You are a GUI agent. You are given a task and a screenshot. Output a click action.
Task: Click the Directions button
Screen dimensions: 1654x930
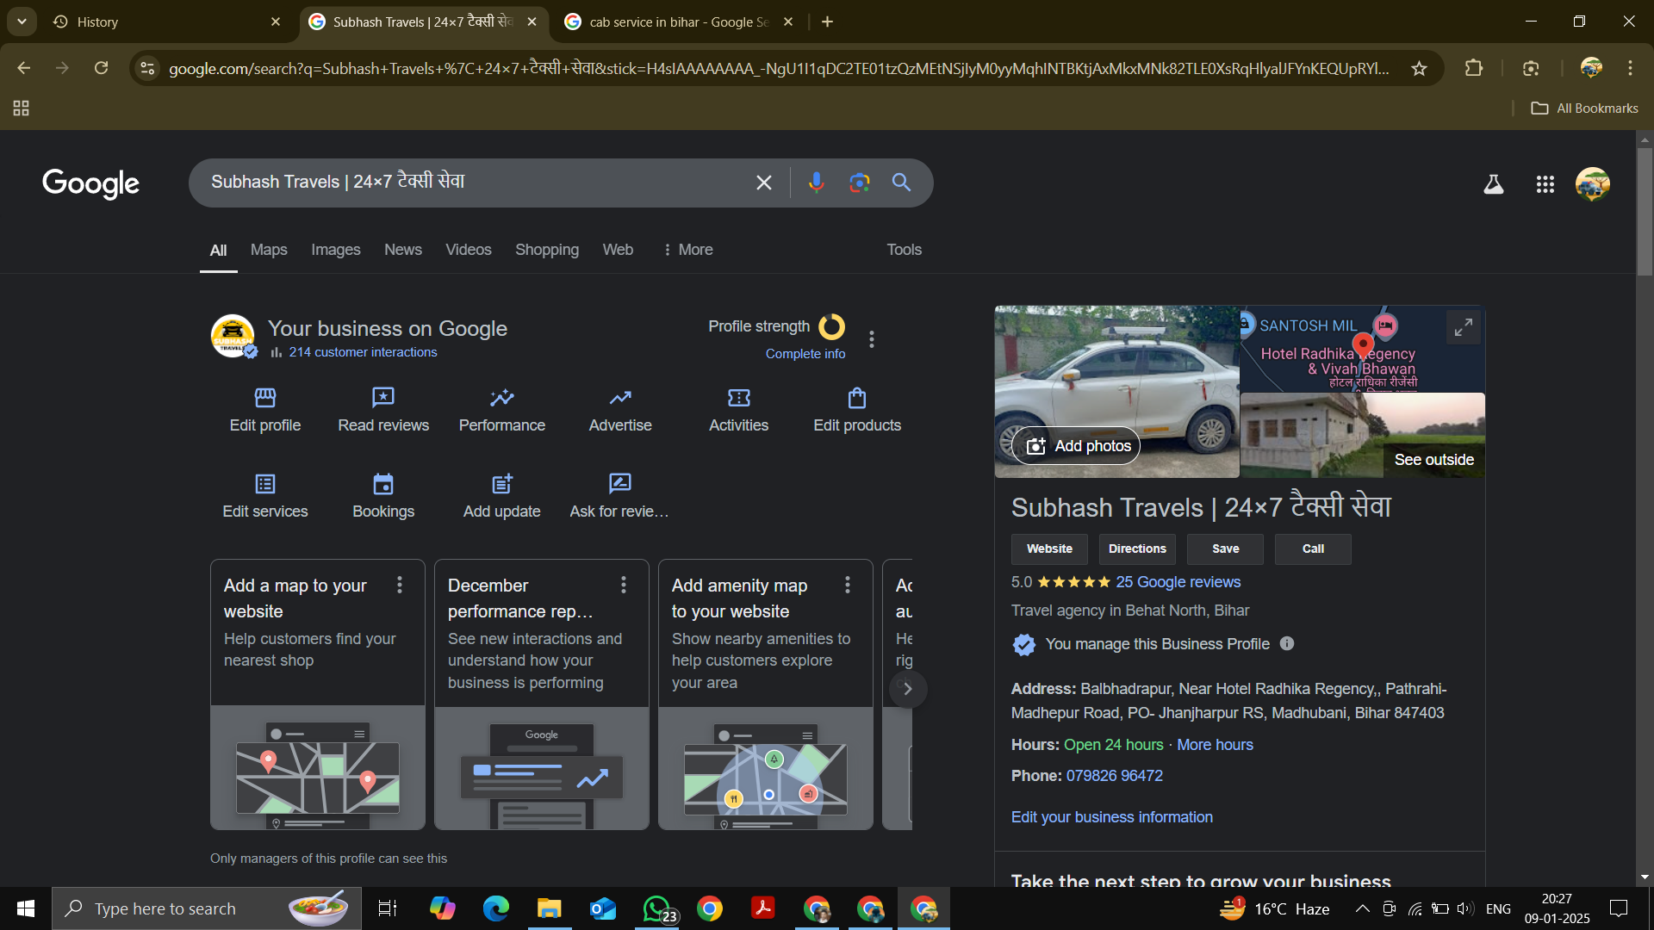1137,549
